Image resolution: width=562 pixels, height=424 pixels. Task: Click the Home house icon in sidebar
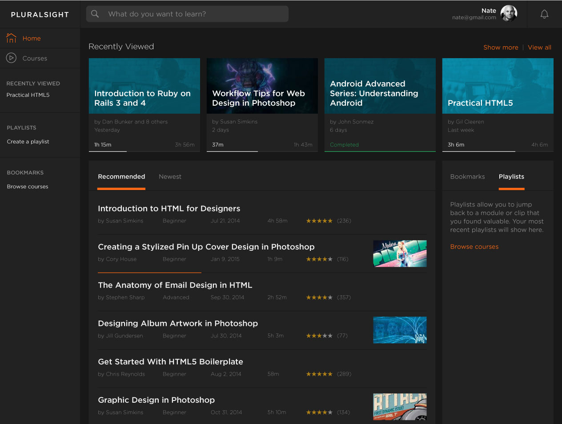click(x=11, y=38)
